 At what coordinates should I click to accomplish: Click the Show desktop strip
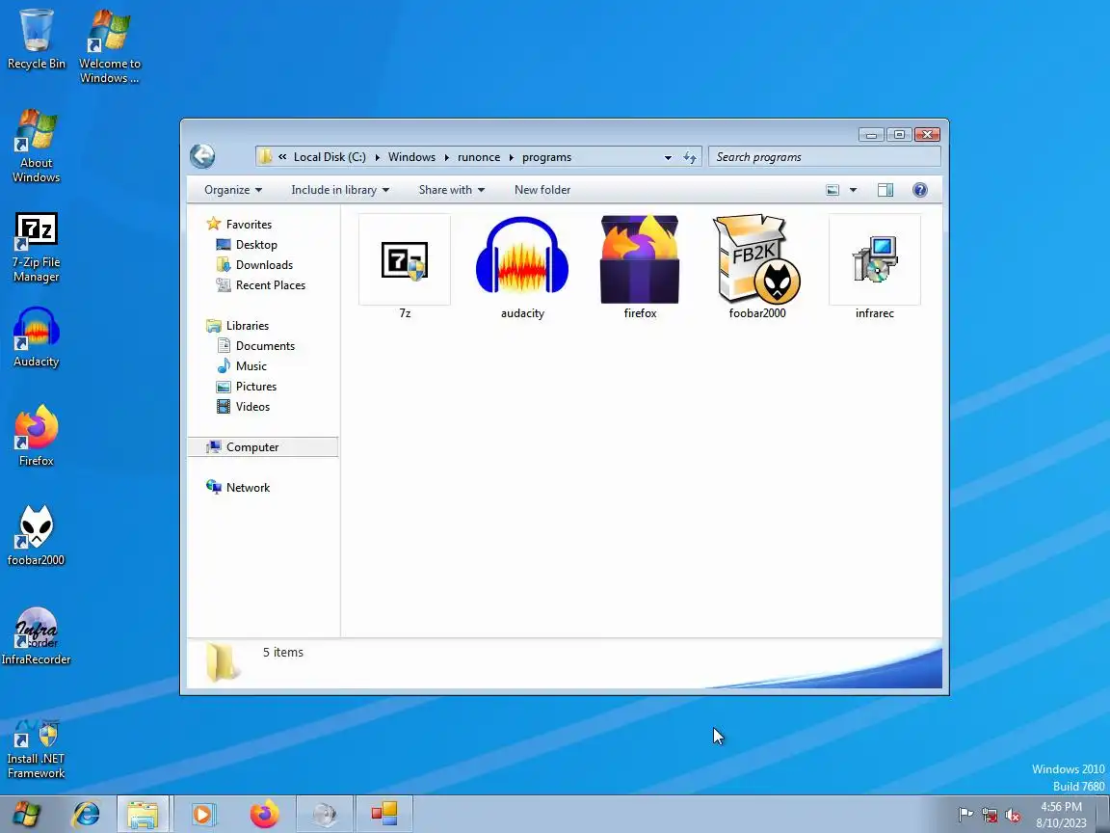(x=1103, y=814)
